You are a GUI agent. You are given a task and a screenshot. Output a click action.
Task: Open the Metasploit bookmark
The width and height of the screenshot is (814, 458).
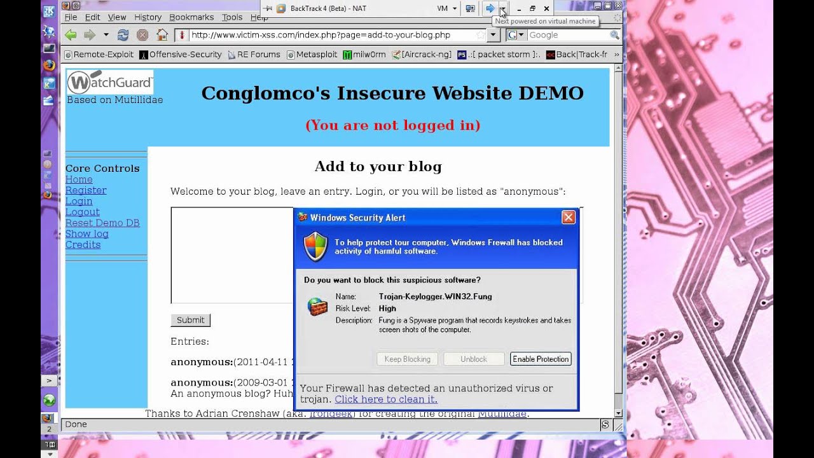pyautogui.click(x=312, y=55)
